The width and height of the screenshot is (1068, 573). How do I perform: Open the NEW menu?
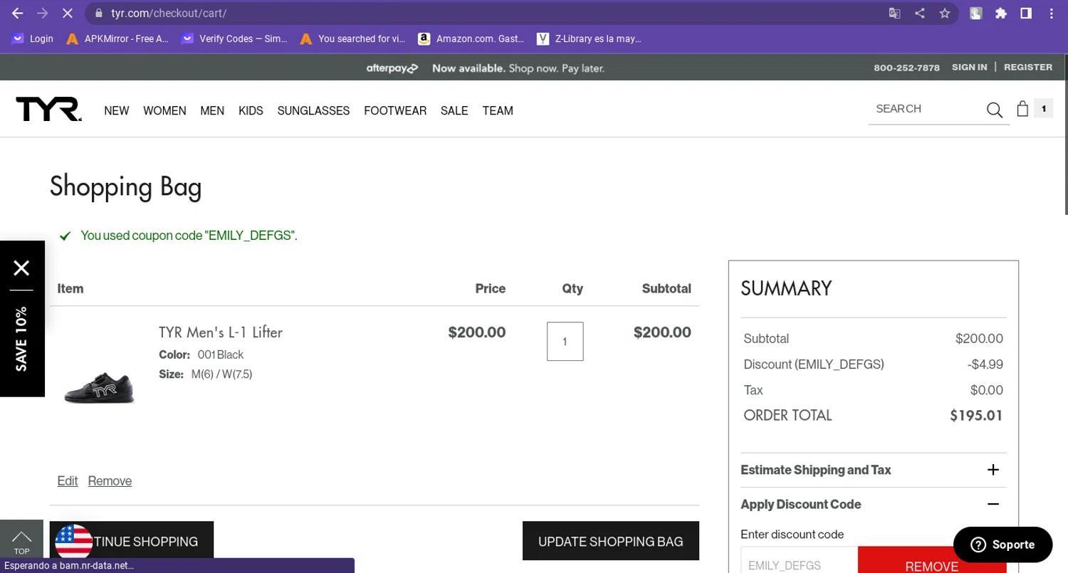click(x=117, y=110)
